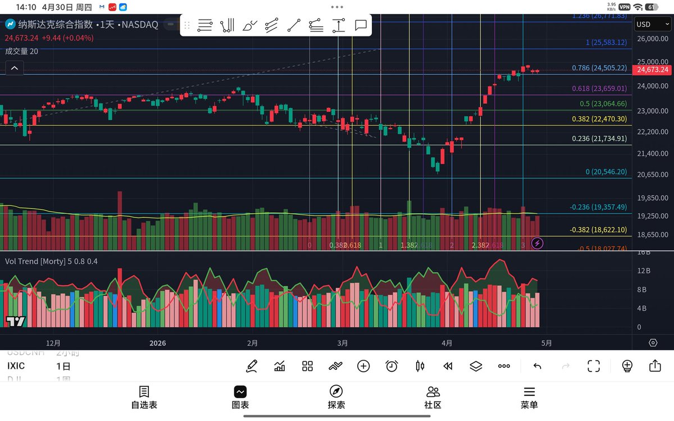Open the drawing pencil tools
The image size is (674, 421).
[252, 367]
